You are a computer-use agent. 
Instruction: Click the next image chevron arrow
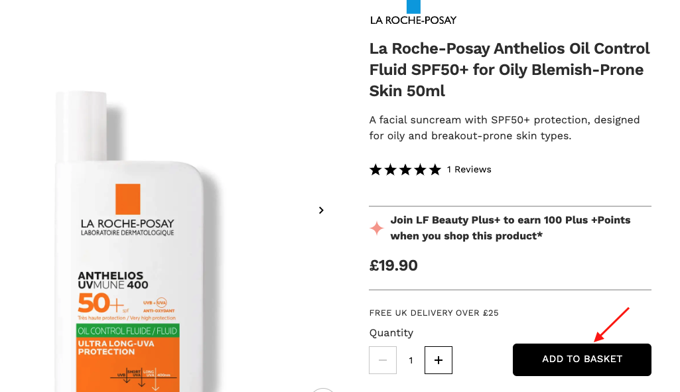(x=321, y=210)
